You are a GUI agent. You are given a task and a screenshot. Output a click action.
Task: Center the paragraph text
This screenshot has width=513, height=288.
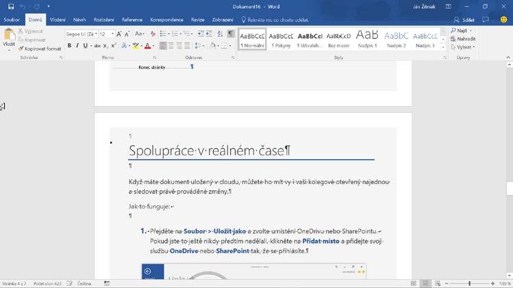171,46
